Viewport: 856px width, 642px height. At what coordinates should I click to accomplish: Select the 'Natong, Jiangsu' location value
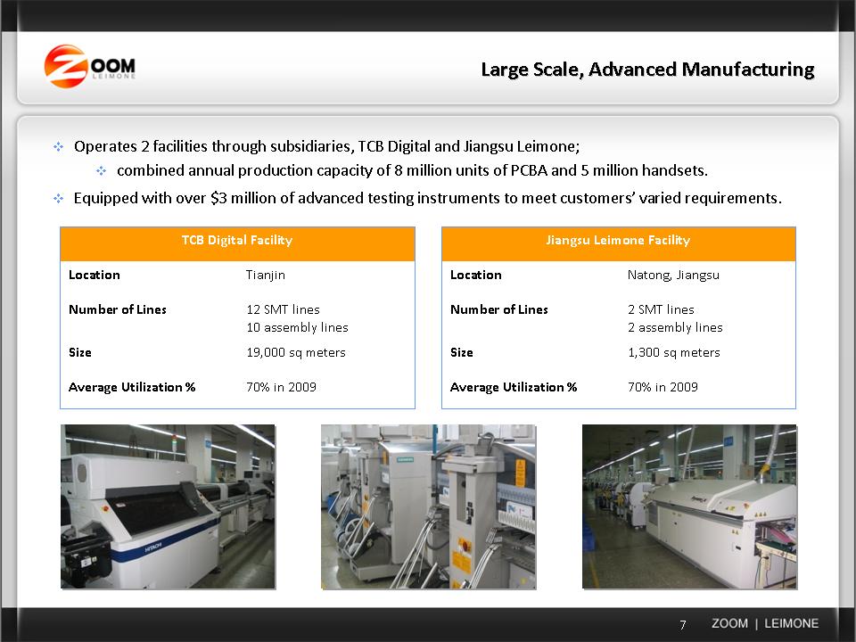tap(673, 275)
